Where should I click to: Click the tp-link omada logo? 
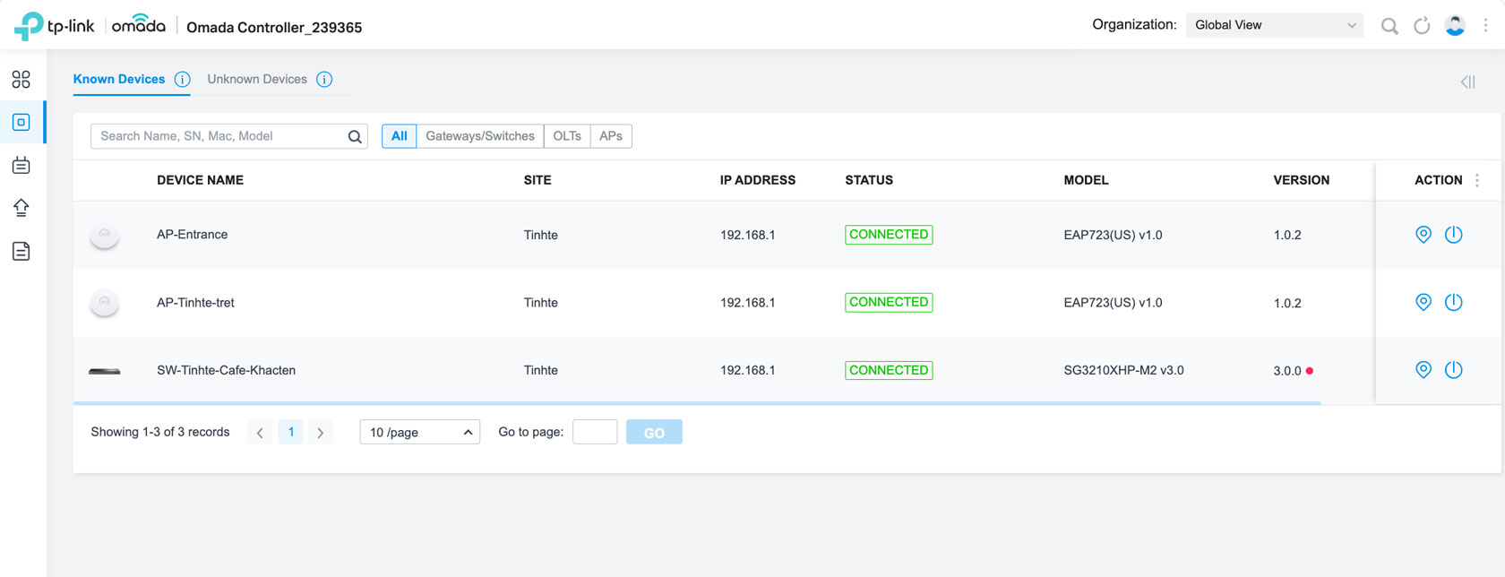pyautogui.click(x=90, y=26)
